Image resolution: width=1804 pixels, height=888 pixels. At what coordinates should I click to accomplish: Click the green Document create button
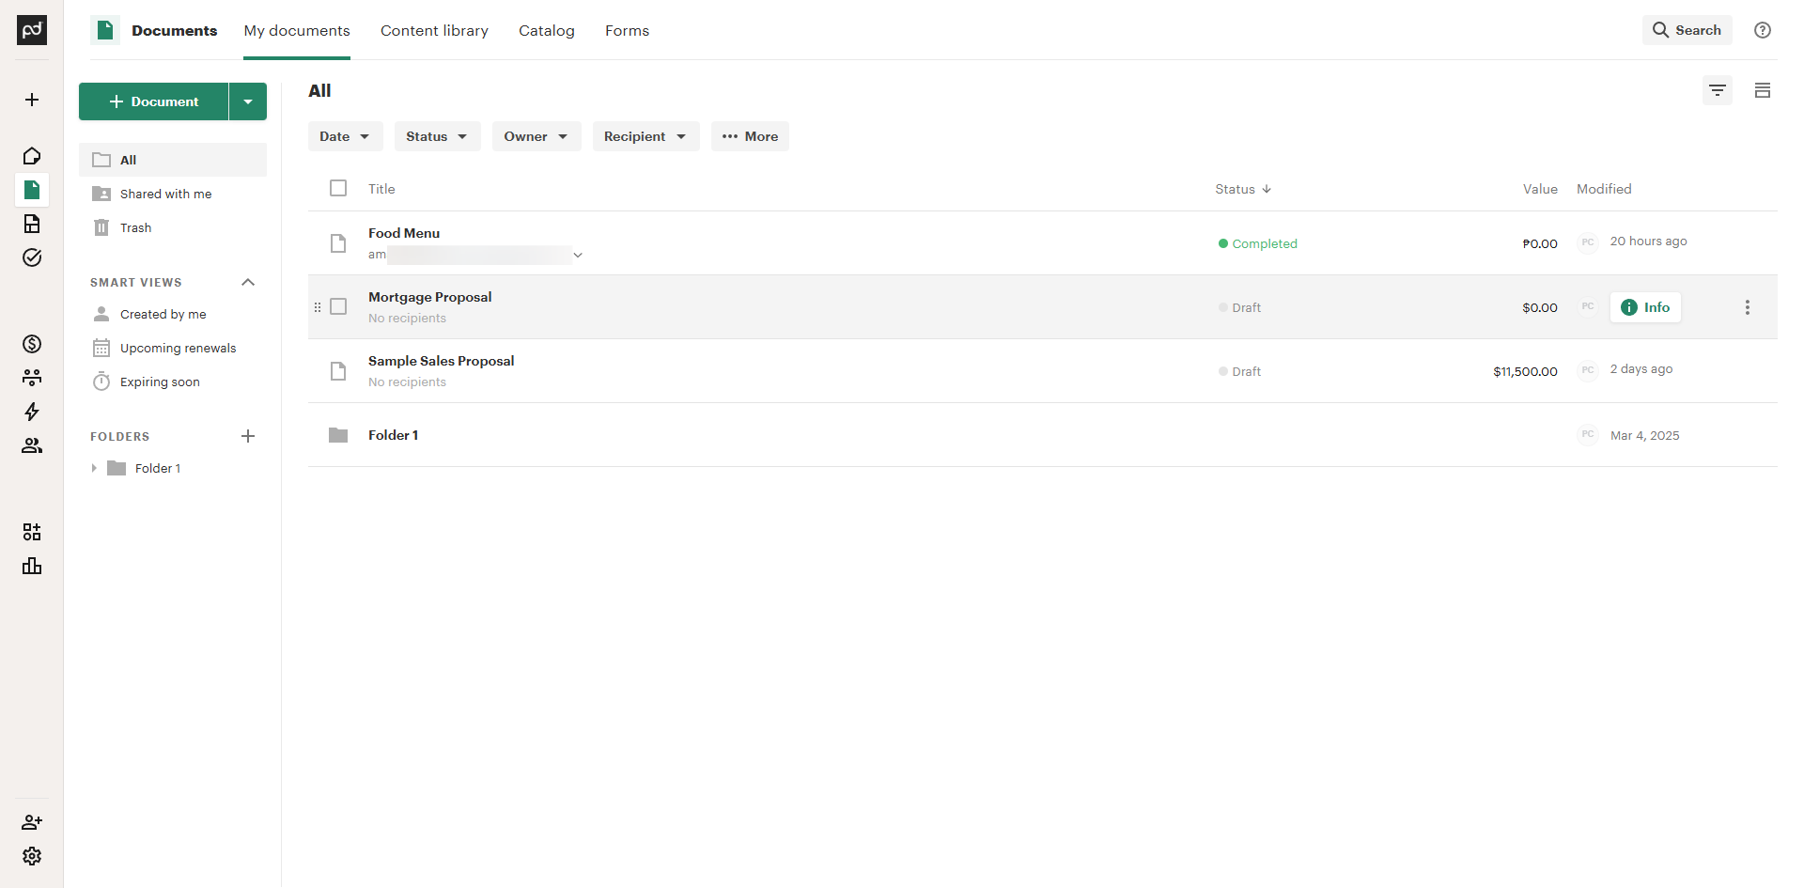(153, 101)
